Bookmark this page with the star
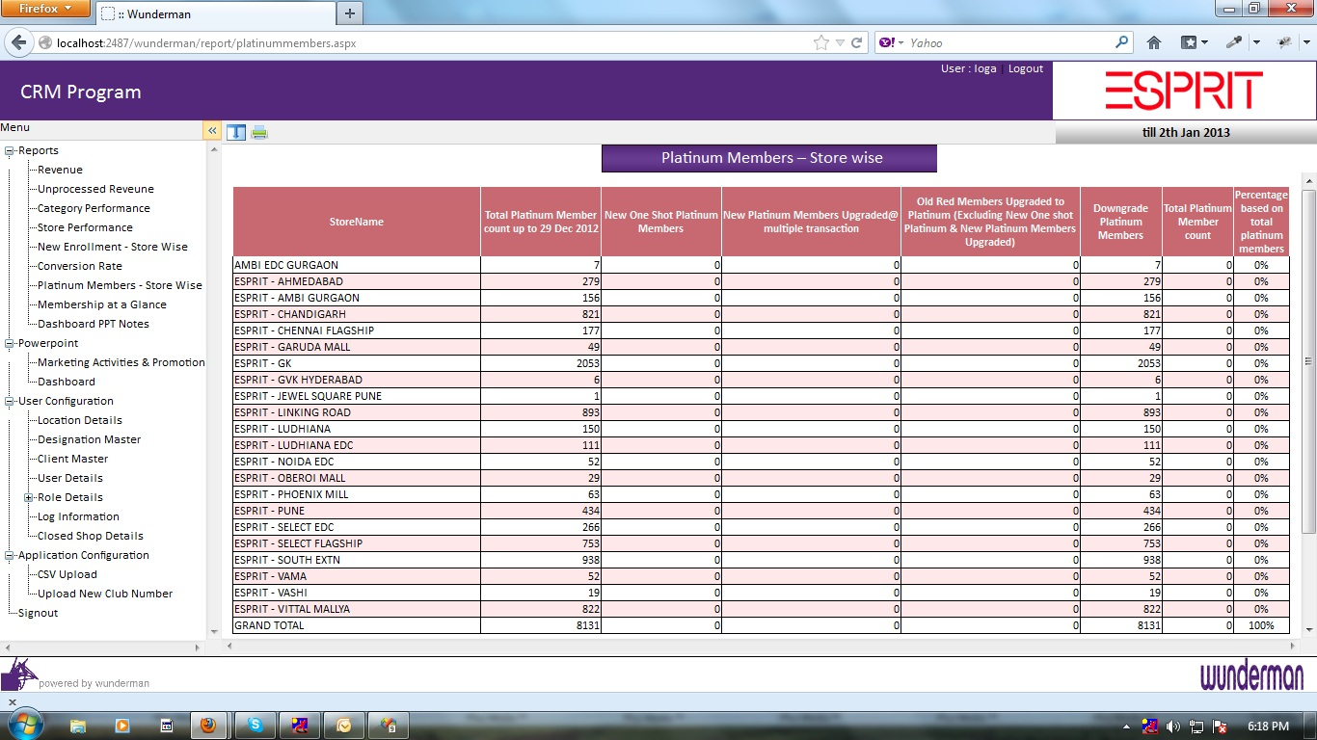Viewport: 1317px width, 740px height. click(820, 42)
